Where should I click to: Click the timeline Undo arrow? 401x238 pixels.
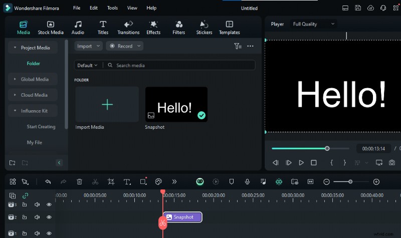click(48, 182)
